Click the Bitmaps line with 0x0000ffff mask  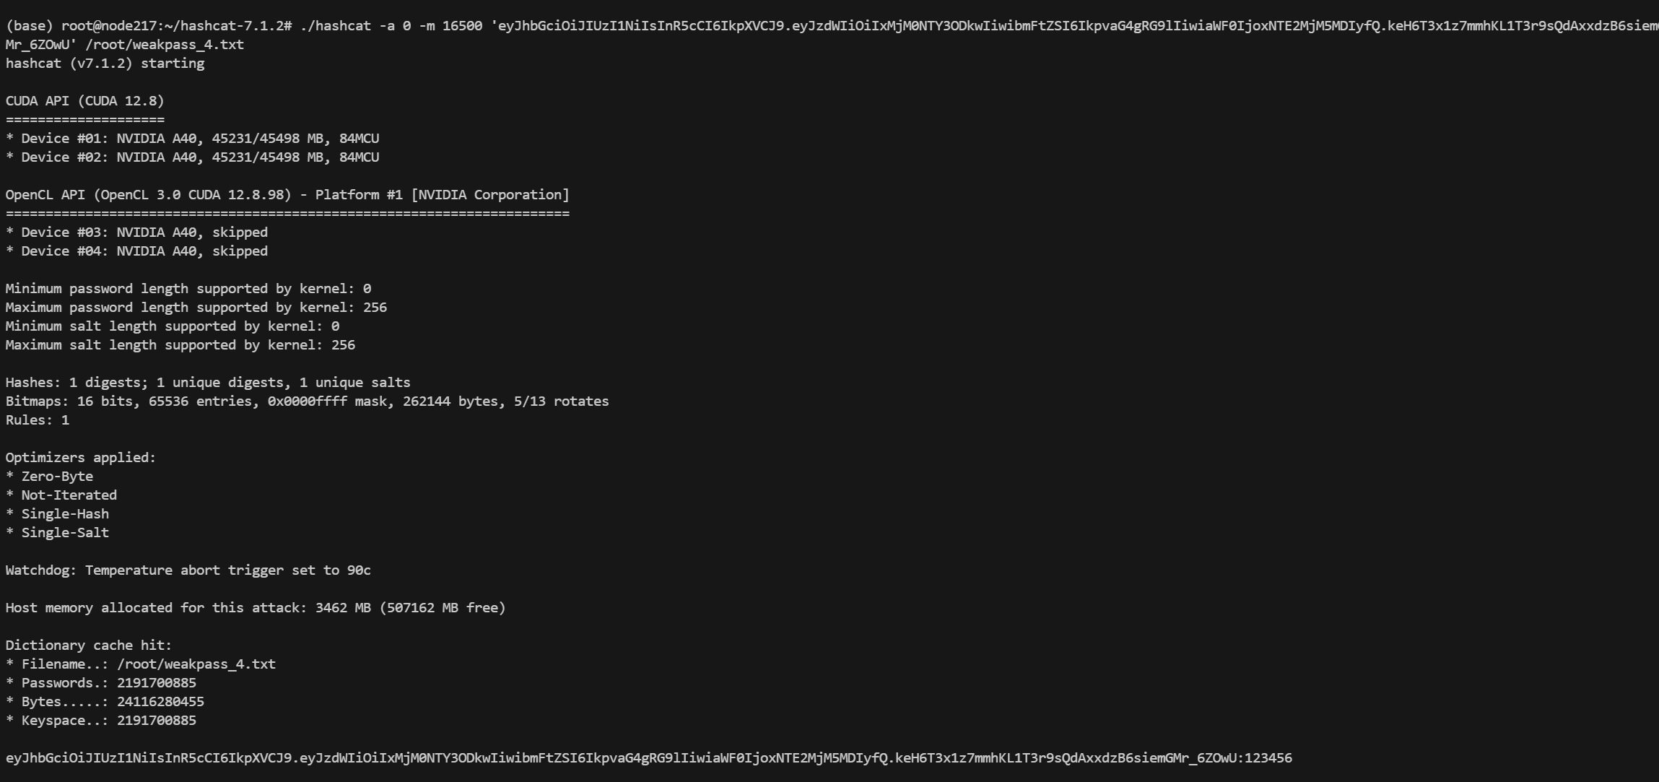(307, 401)
